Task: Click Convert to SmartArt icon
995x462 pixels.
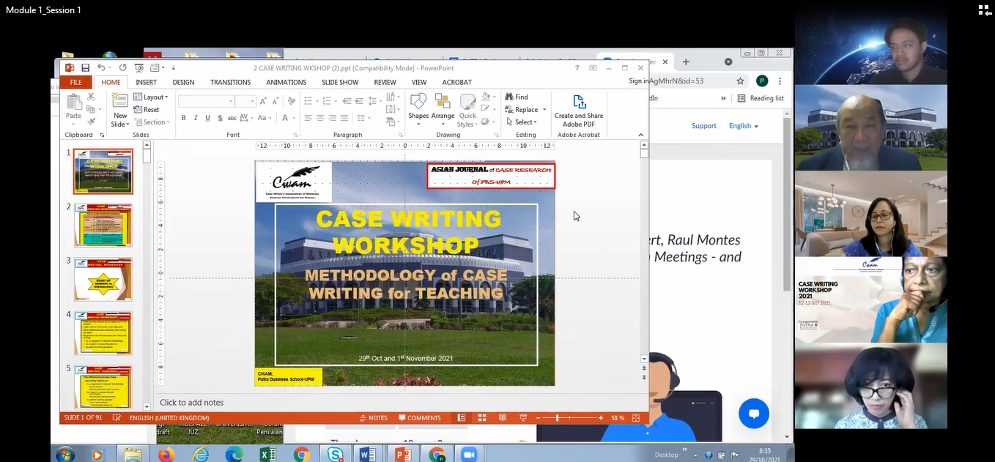Action: tap(392, 121)
